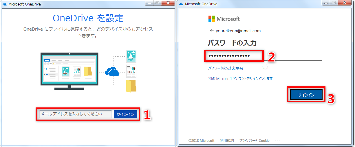
Task: Close the OneDrive を設定 setup window
Action: pyautogui.click(x=168, y=3)
